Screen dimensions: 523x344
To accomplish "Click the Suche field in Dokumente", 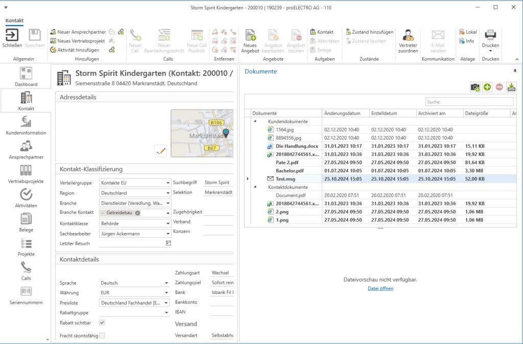I will (x=469, y=102).
